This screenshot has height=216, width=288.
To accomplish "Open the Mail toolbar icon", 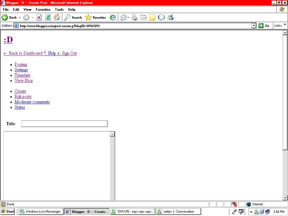I will click(x=123, y=17).
